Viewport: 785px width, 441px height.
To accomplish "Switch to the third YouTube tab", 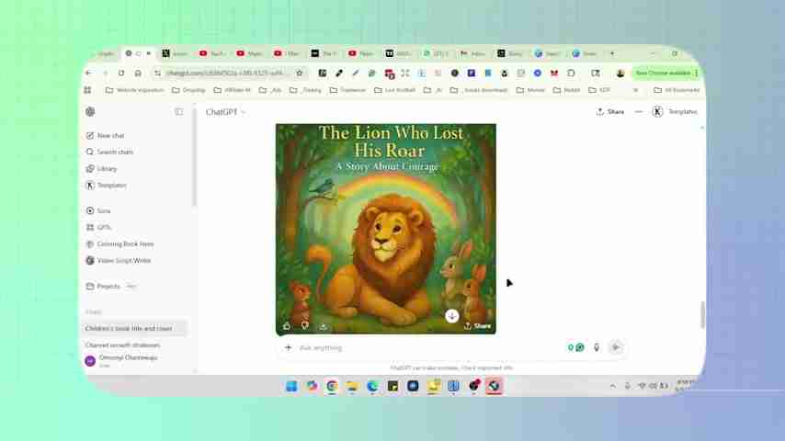I will [x=287, y=53].
